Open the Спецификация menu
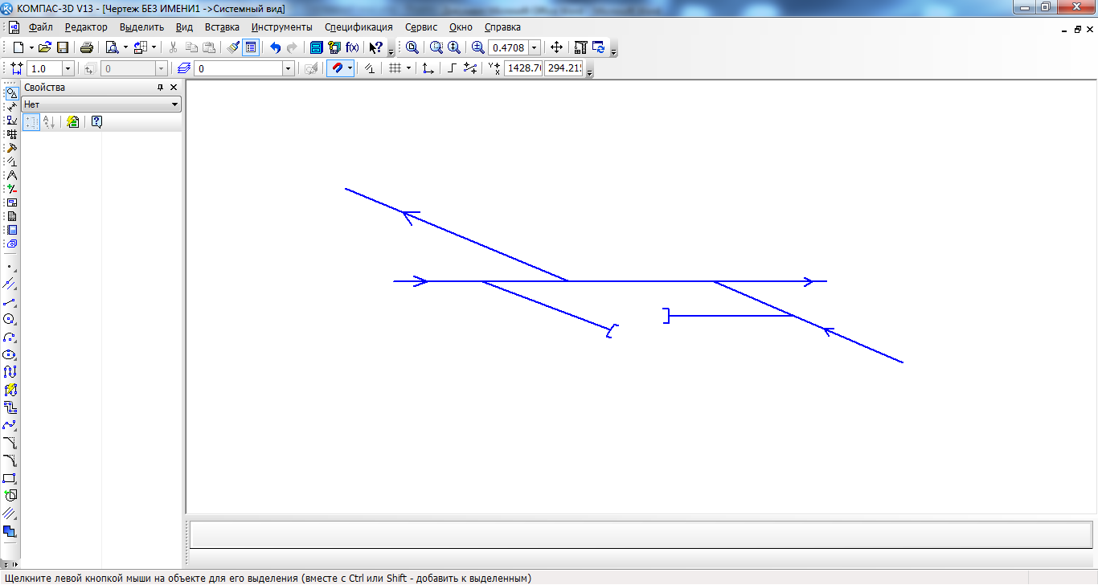1098x585 pixels. (x=358, y=27)
